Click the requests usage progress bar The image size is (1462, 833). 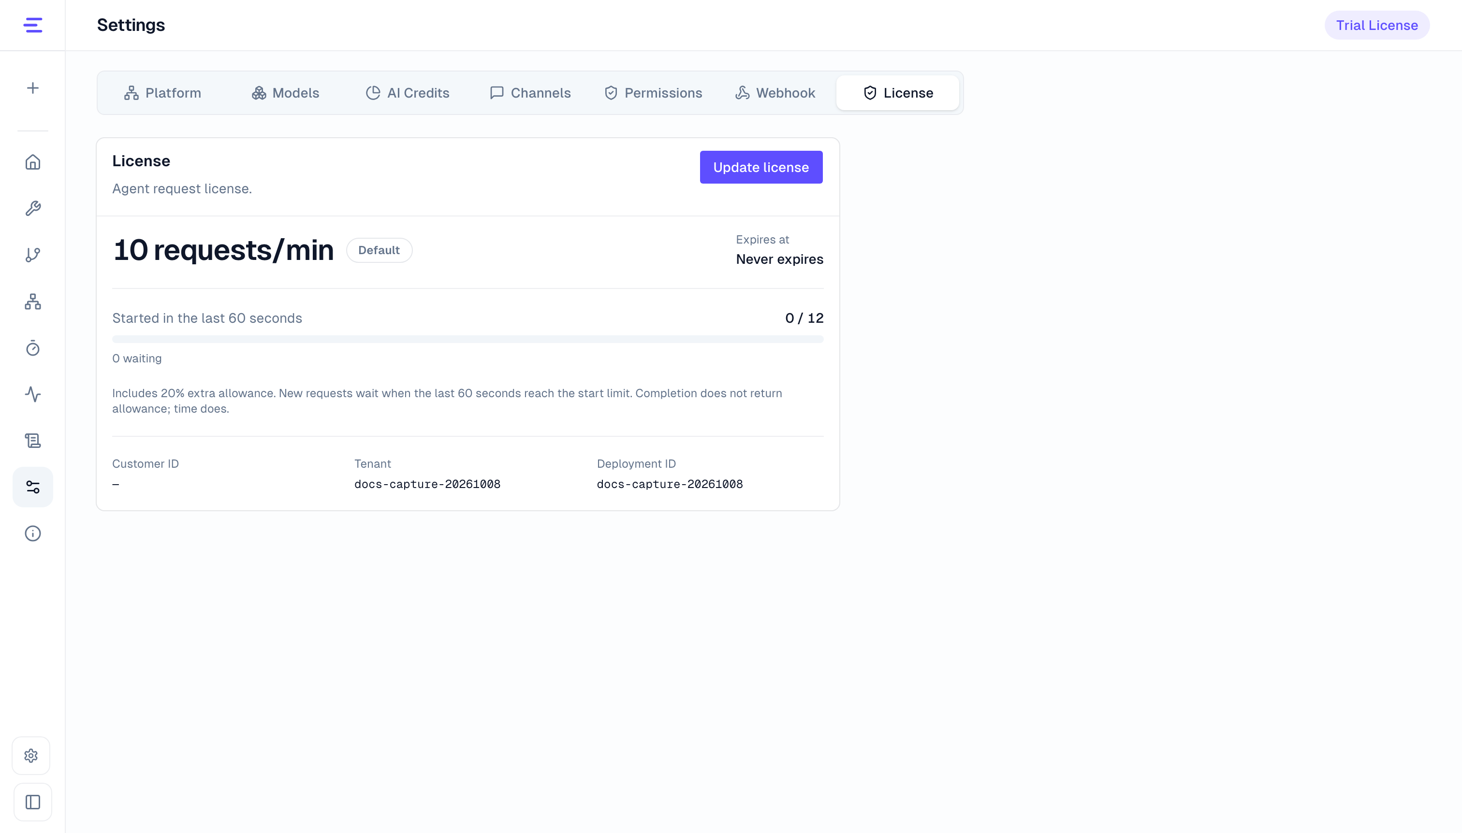coord(468,339)
